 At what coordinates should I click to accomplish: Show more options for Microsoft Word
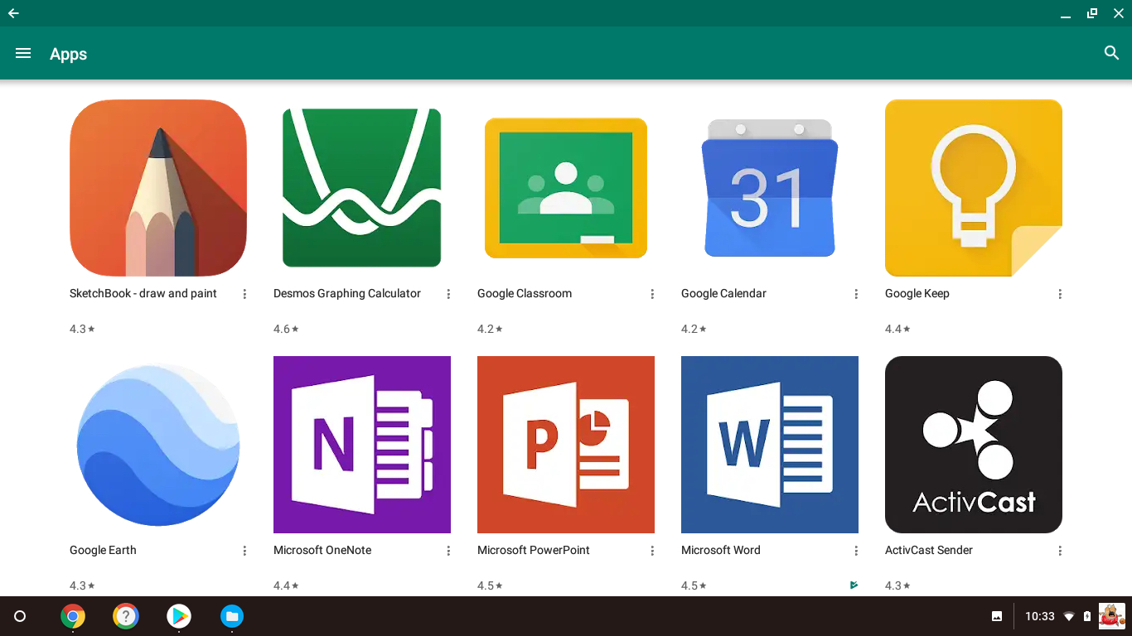point(856,551)
